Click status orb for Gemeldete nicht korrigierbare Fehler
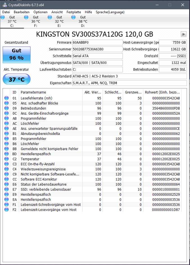The height and width of the screenshot is (265, 190). click(x=6, y=149)
